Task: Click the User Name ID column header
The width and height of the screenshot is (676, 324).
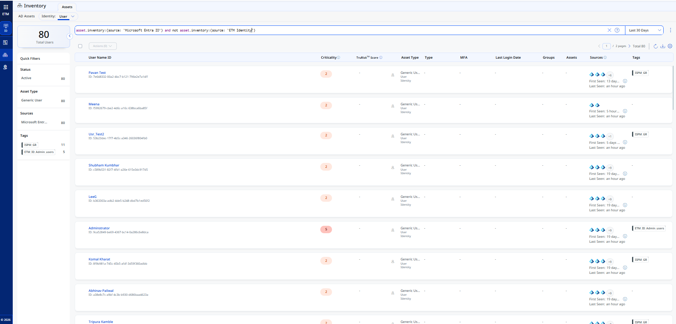Action: 100,58
